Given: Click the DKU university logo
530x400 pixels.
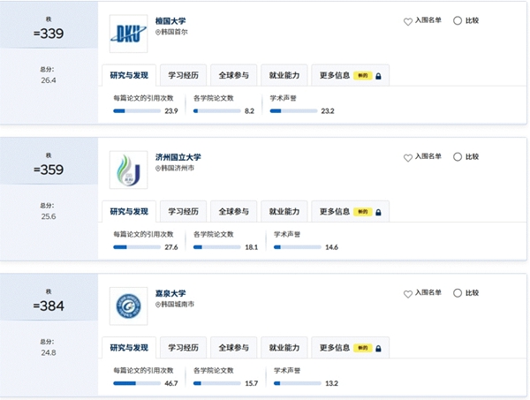Looking at the screenshot, I should pyautogui.click(x=128, y=34).
